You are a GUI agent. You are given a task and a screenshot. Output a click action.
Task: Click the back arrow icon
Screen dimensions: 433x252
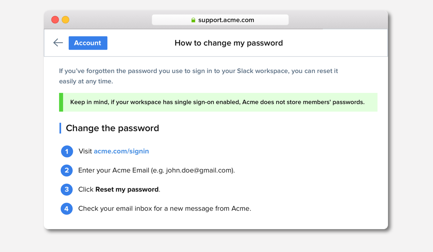coord(58,43)
